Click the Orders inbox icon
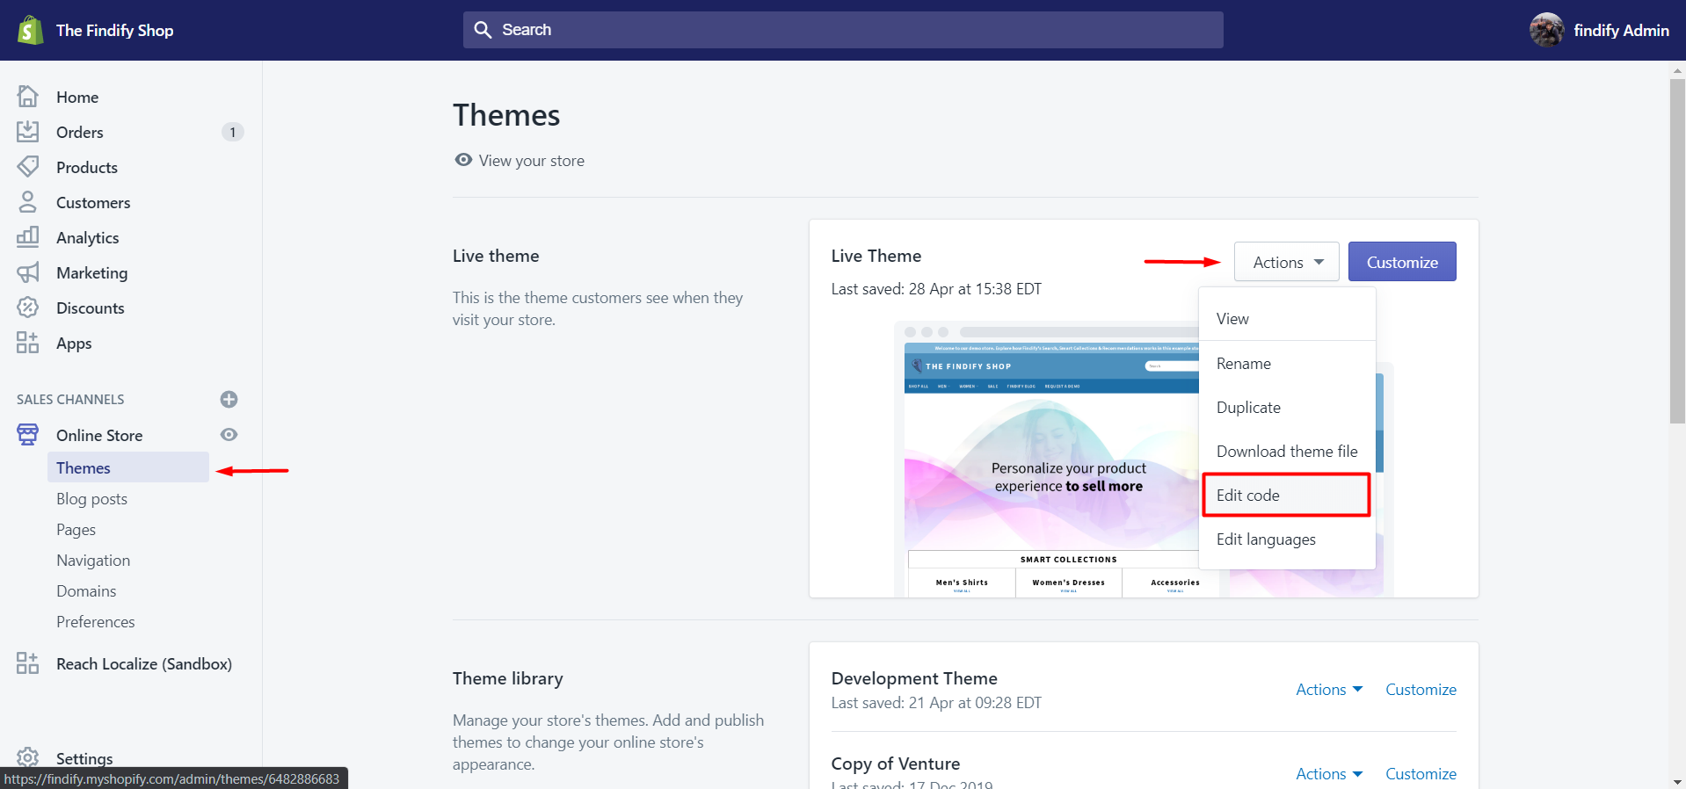Screen dimensions: 1686x789 [28, 132]
